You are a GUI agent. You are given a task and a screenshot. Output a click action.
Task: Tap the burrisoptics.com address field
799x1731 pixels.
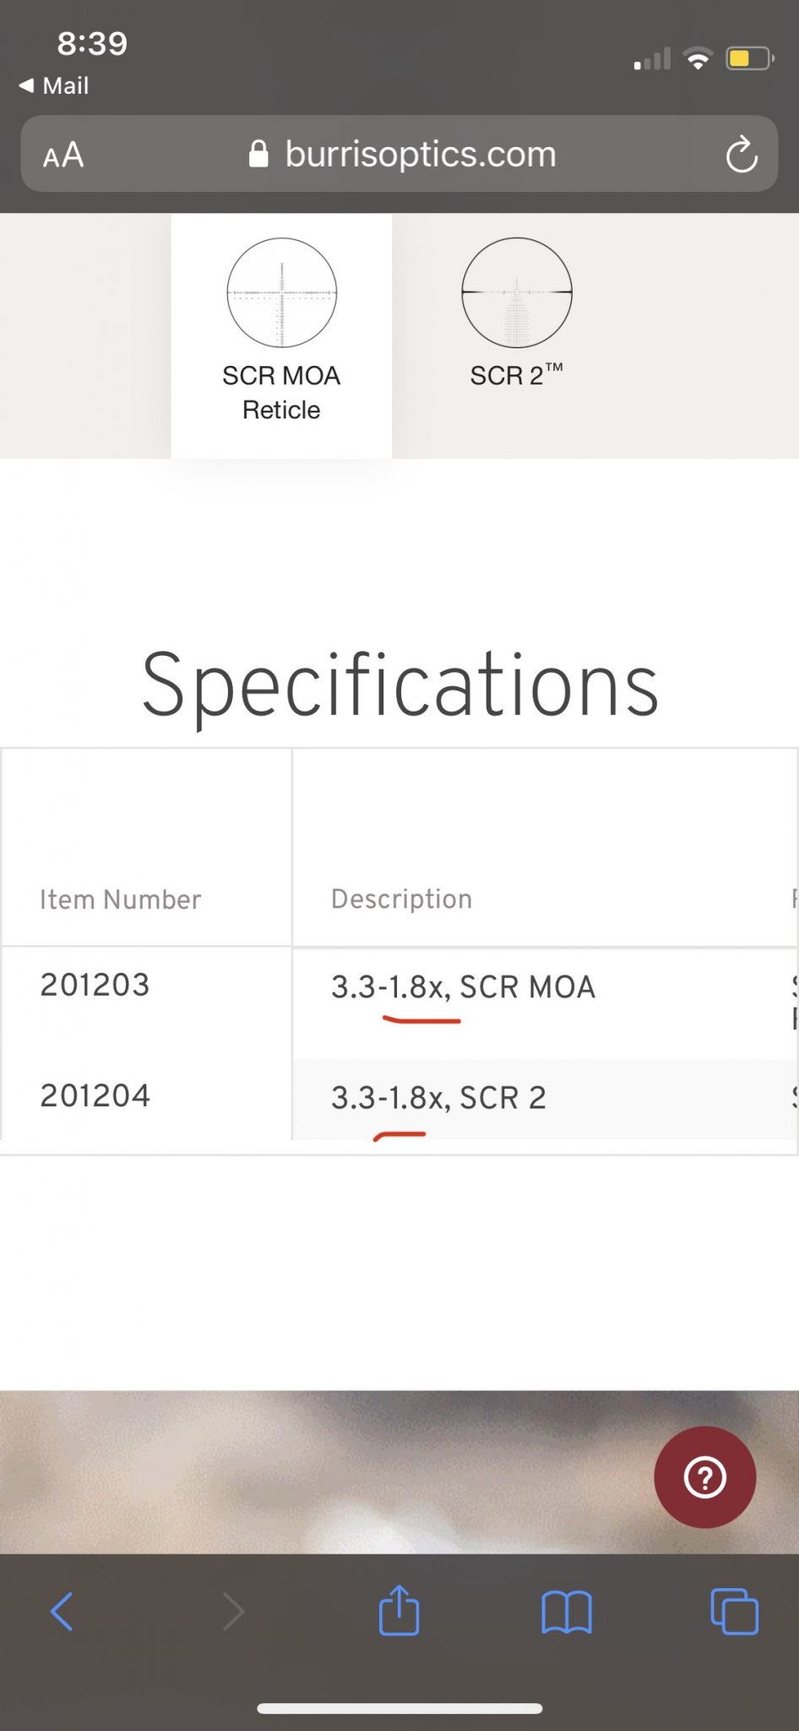pyautogui.click(x=420, y=155)
